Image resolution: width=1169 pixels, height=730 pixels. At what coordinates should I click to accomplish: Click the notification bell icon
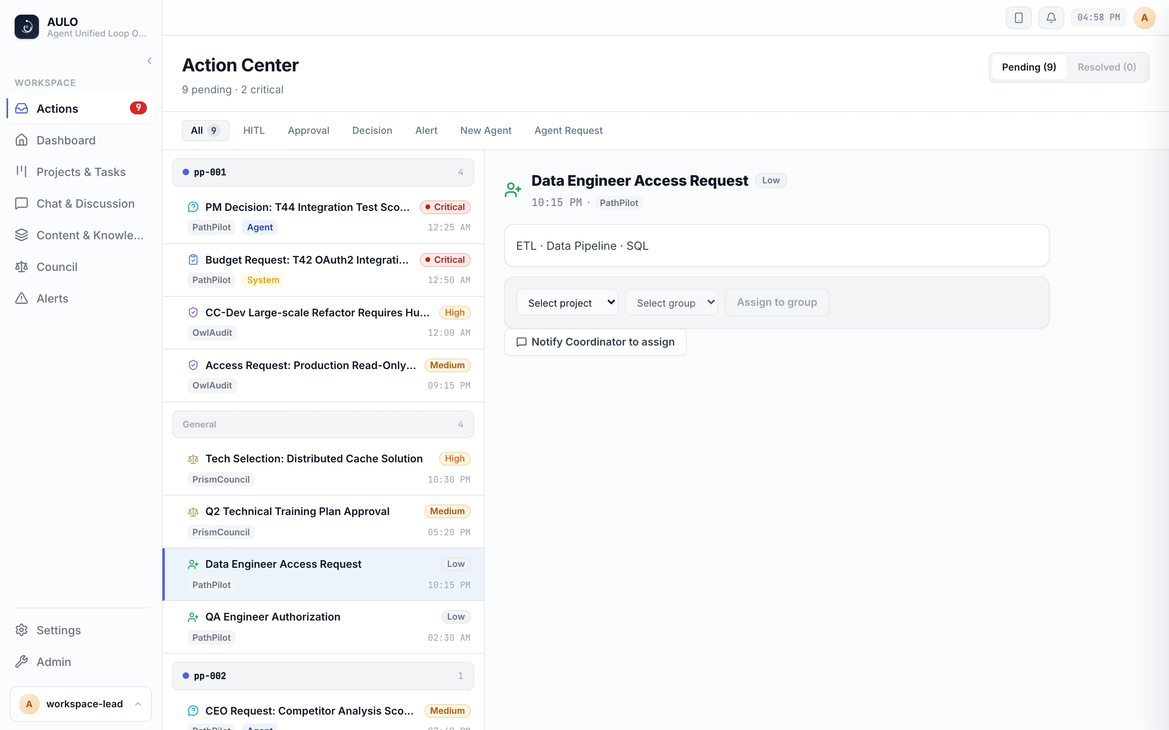(x=1050, y=18)
